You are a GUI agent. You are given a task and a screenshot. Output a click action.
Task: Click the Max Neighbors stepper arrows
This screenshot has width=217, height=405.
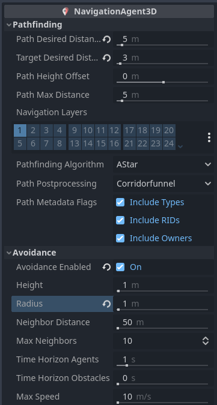pos(206,341)
